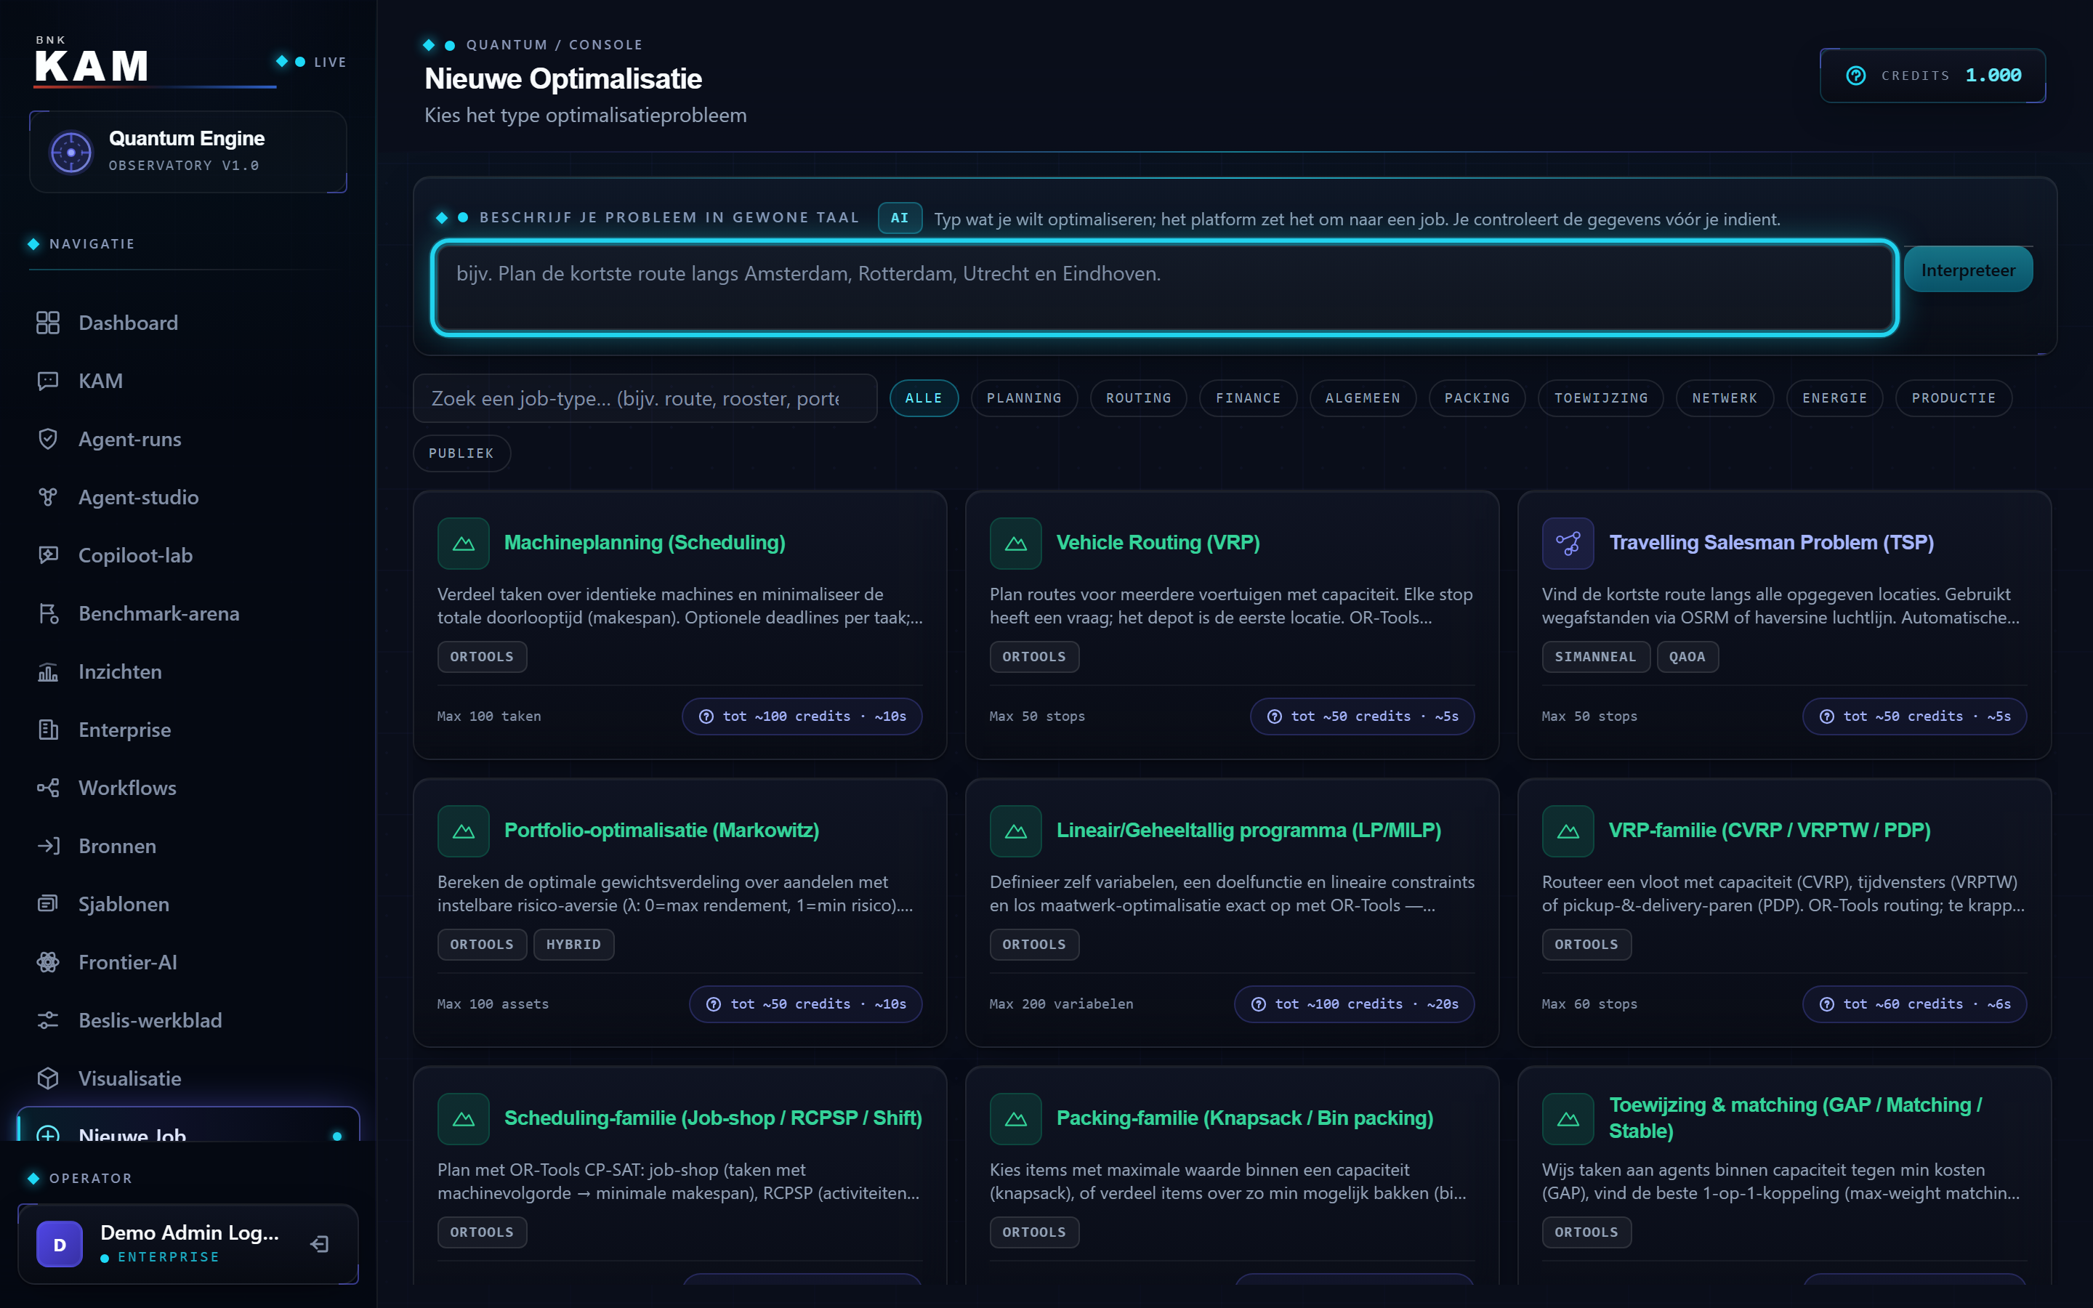Filter job types by PLANNING
Screen dimensions: 2093x1308
click(1024, 398)
